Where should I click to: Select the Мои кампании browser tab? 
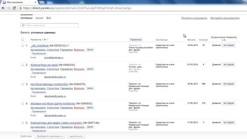[x=19, y=2]
